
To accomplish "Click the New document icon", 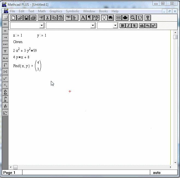I will click(13, 18).
